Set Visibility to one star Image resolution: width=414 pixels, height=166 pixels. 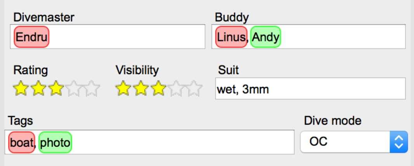click(x=123, y=89)
